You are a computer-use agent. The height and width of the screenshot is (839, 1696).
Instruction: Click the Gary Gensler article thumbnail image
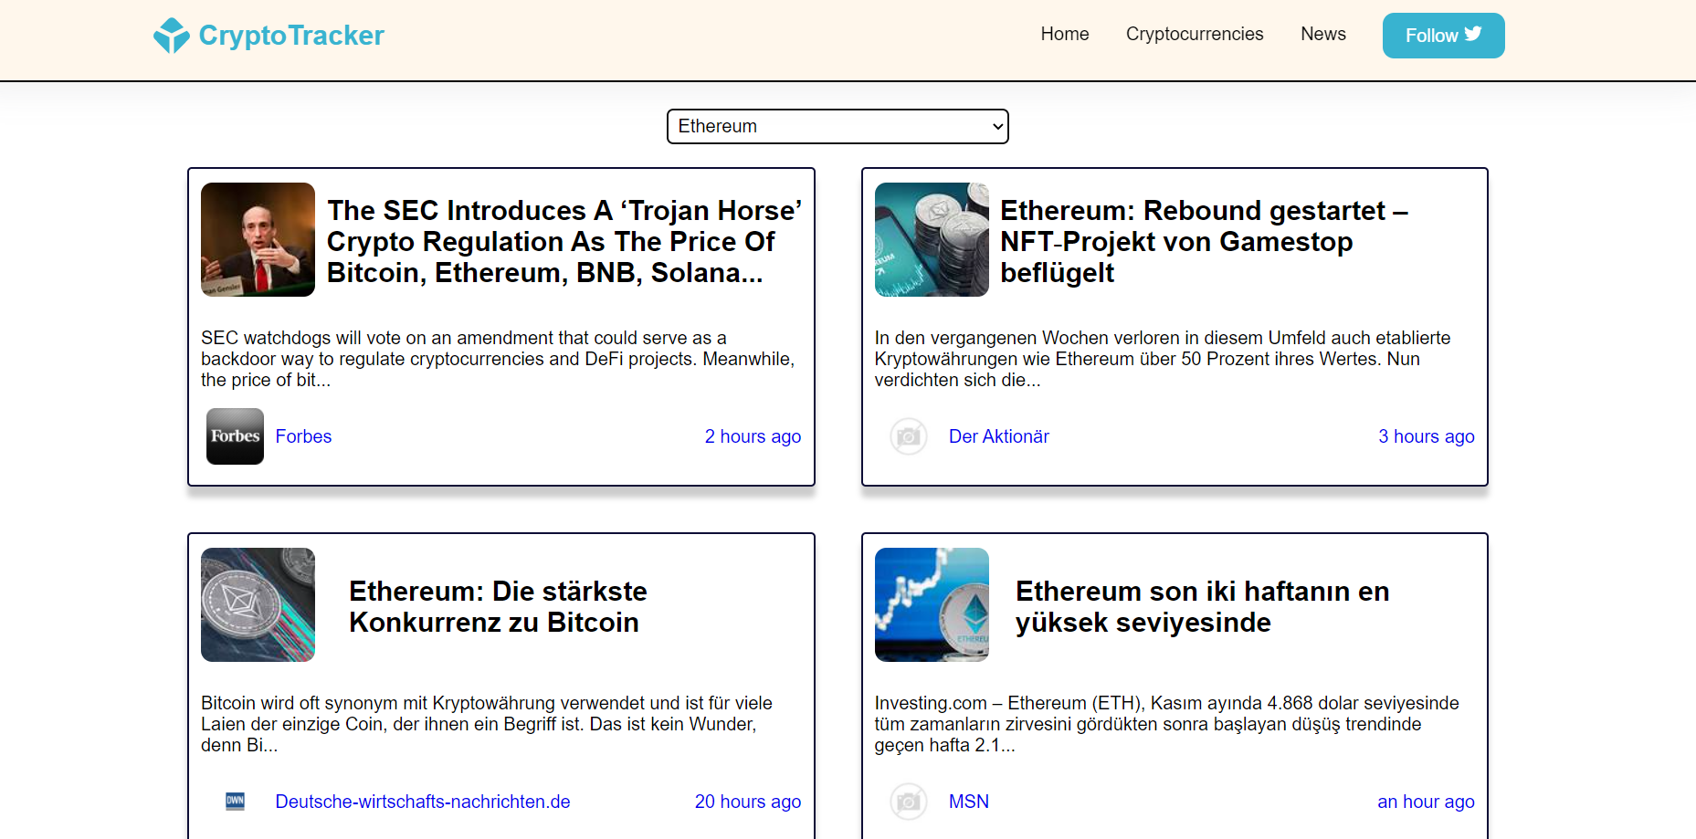[x=258, y=239]
